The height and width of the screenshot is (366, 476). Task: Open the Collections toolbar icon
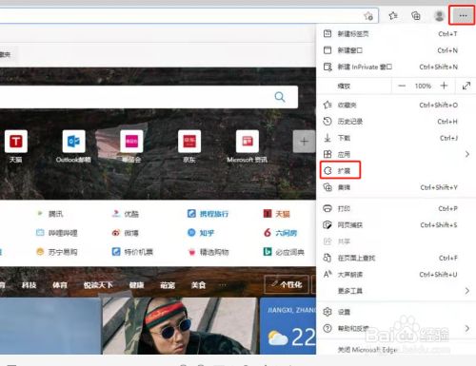[416, 15]
